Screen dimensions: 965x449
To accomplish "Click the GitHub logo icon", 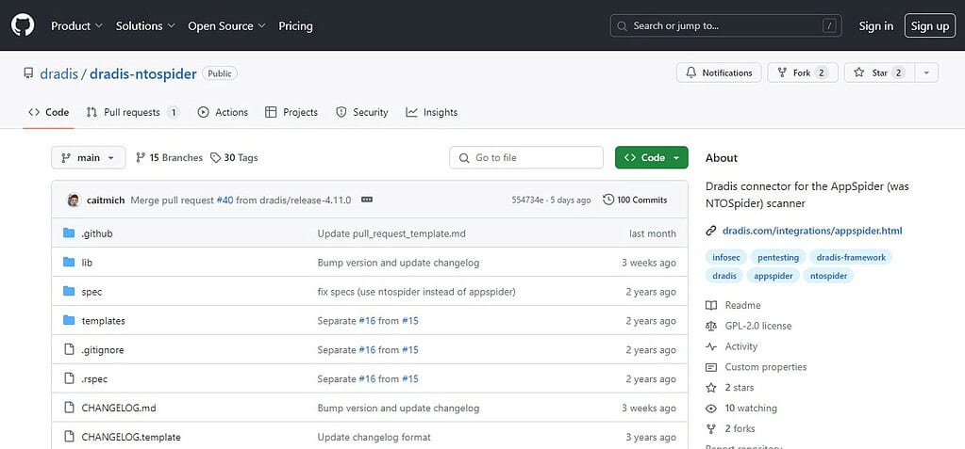I will pos(23,25).
